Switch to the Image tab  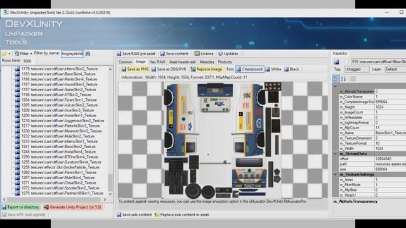(x=141, y=62)
